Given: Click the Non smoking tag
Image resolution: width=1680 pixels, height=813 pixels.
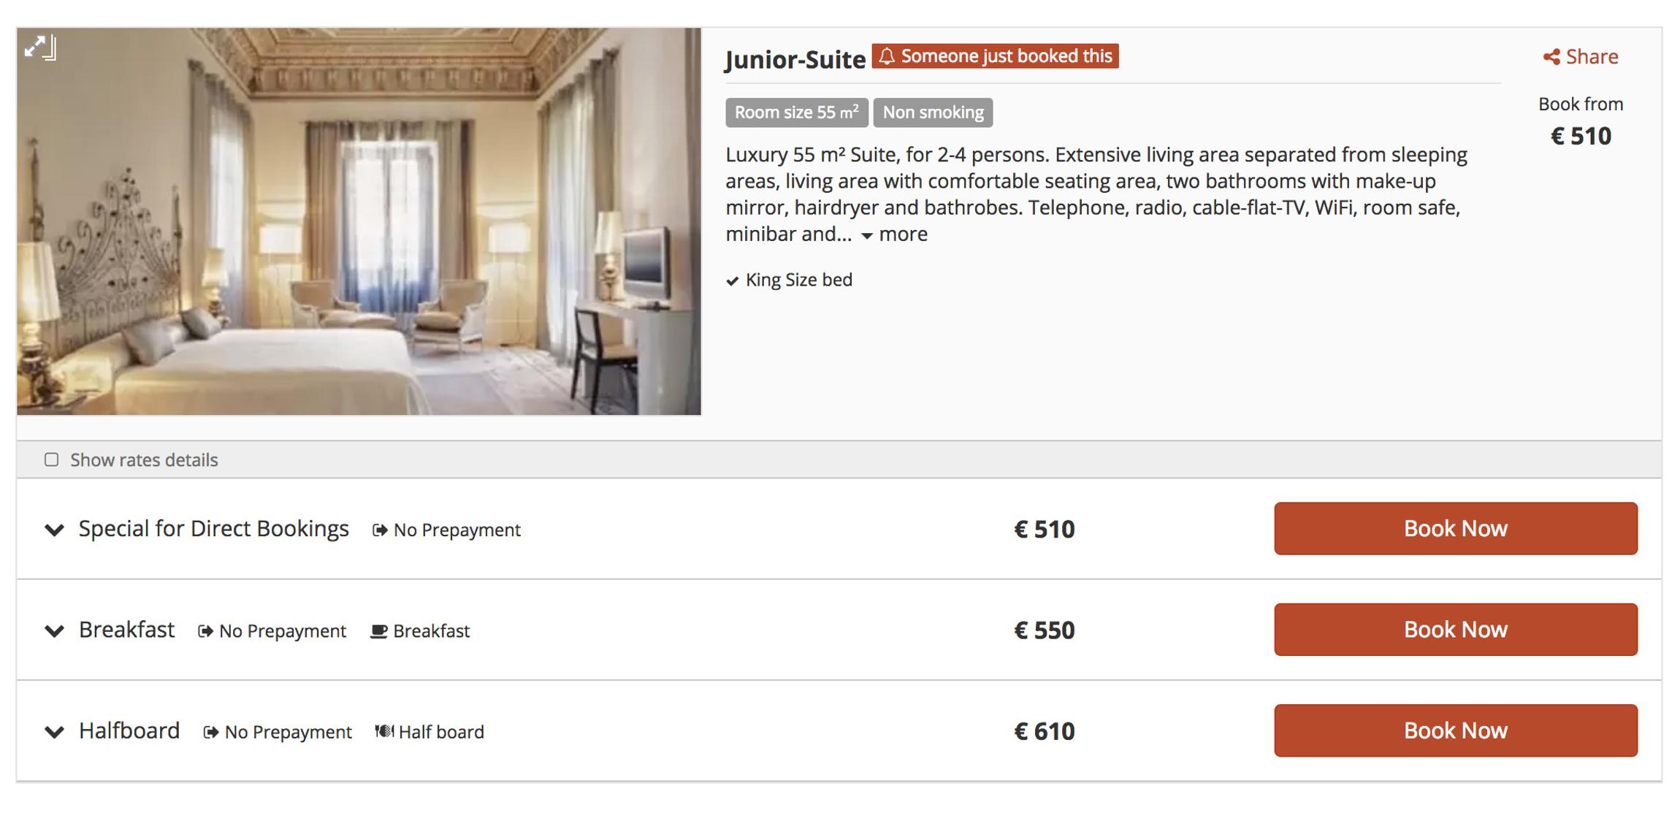Looking at the screenshot, I should (x=933, y=113).
